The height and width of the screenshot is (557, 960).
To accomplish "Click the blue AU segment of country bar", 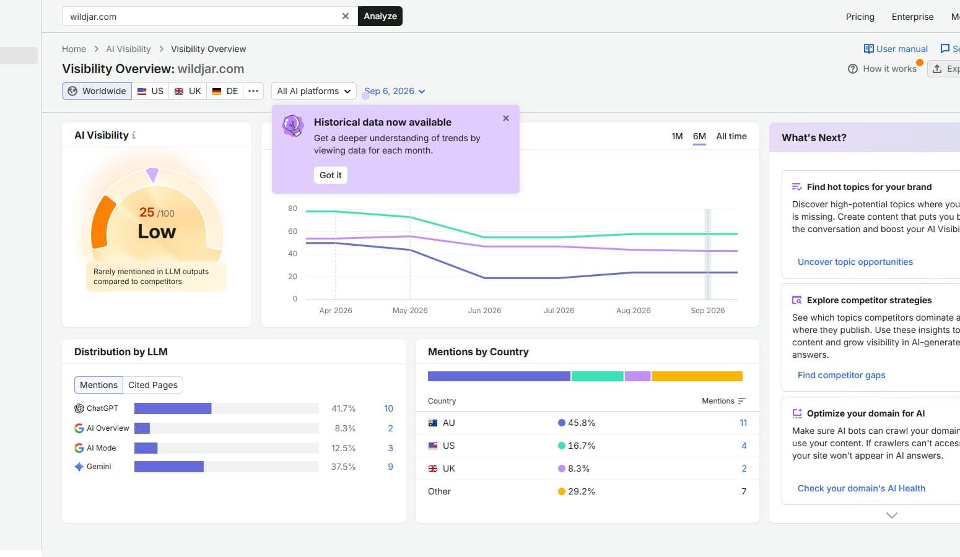I will tap(499, 376).
